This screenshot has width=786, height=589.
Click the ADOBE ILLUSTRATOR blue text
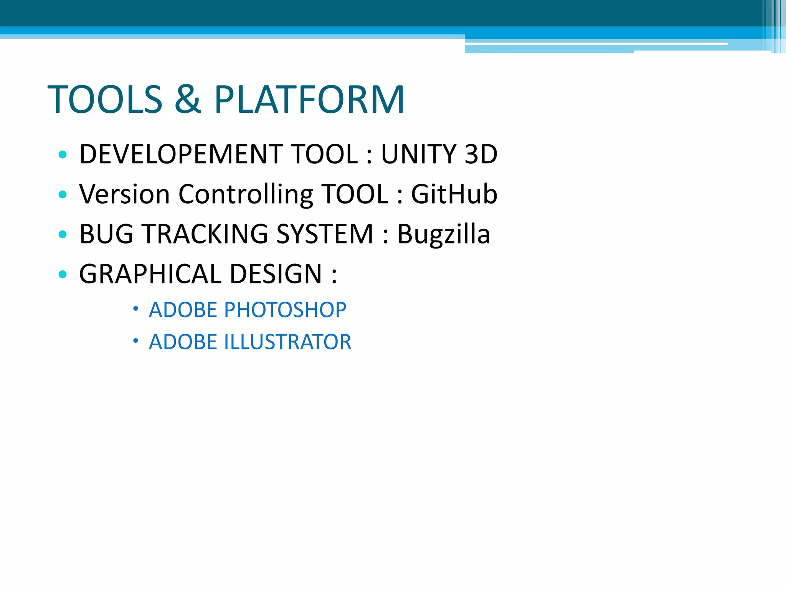click(250, 342)
